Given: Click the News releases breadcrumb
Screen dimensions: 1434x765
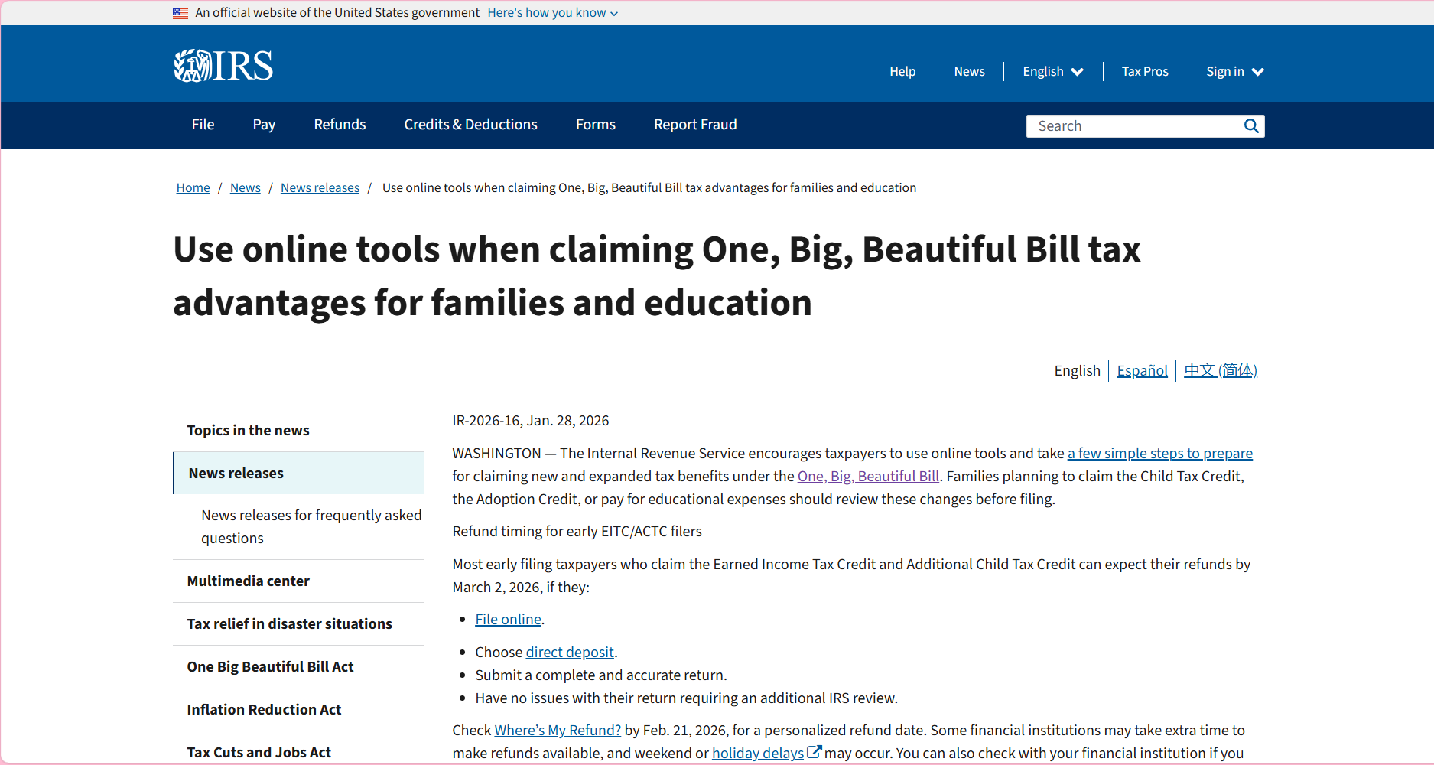Looking at the screenshot, I should pos(320,187).
